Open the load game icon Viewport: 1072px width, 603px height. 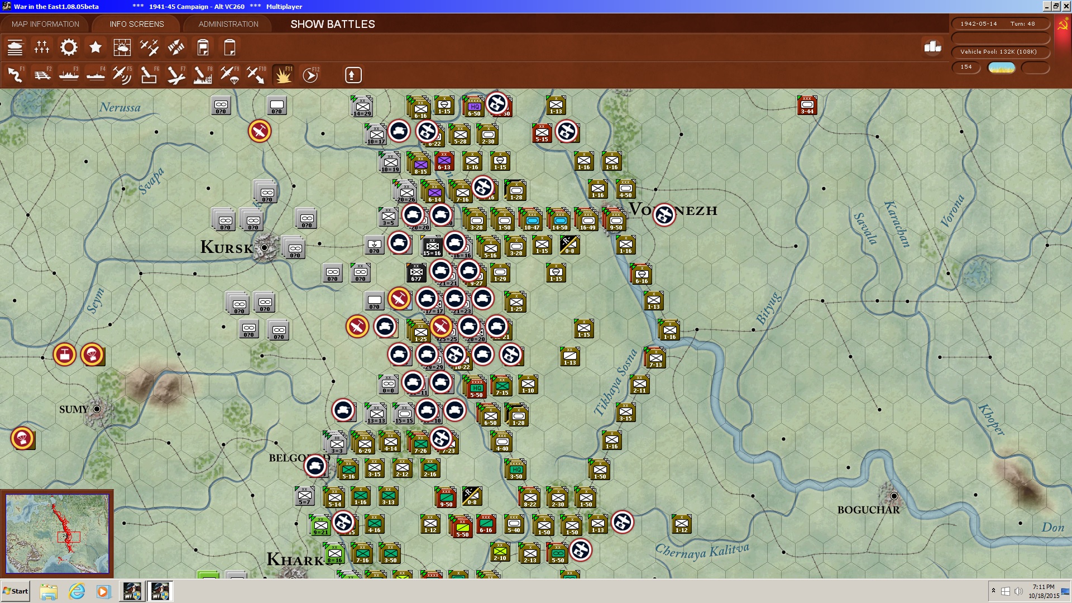(230, 47)
